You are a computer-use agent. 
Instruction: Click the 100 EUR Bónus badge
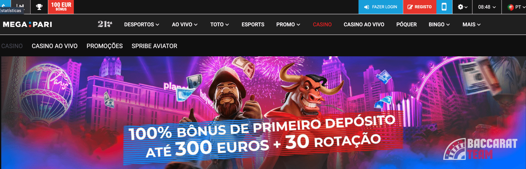tap(61, 7)
